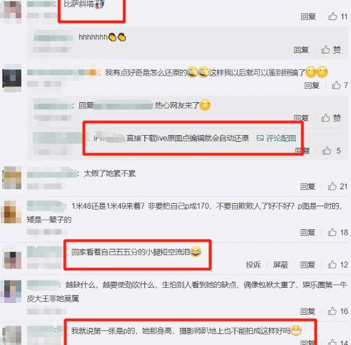Open avatar of the 我有点好奇 commenter
The width and height of the screenshot is (351, 345).
(x=12, y=78)
